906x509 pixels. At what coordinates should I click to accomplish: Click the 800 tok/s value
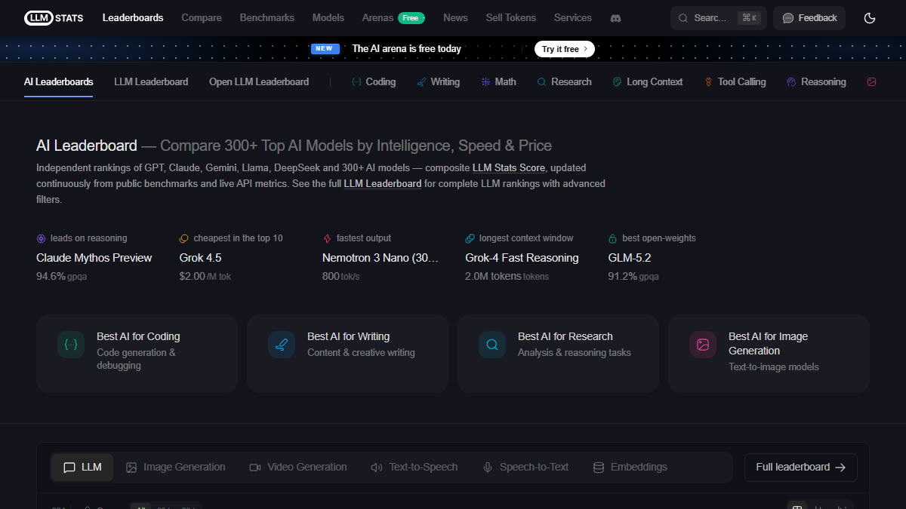(341, 277)
